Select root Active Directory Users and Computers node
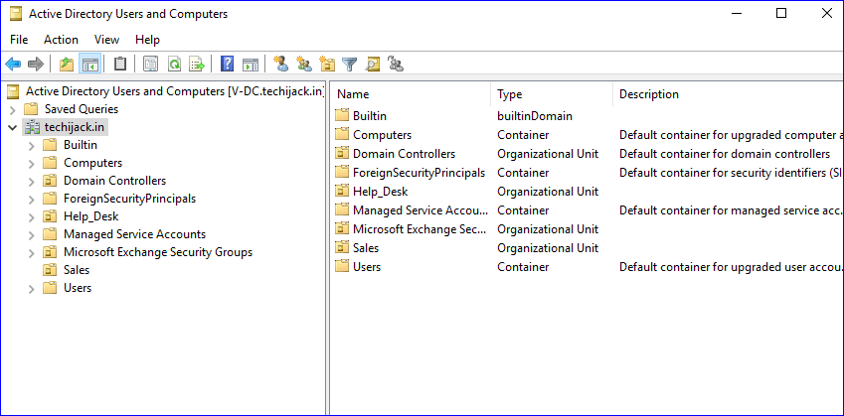 (175, 91)
